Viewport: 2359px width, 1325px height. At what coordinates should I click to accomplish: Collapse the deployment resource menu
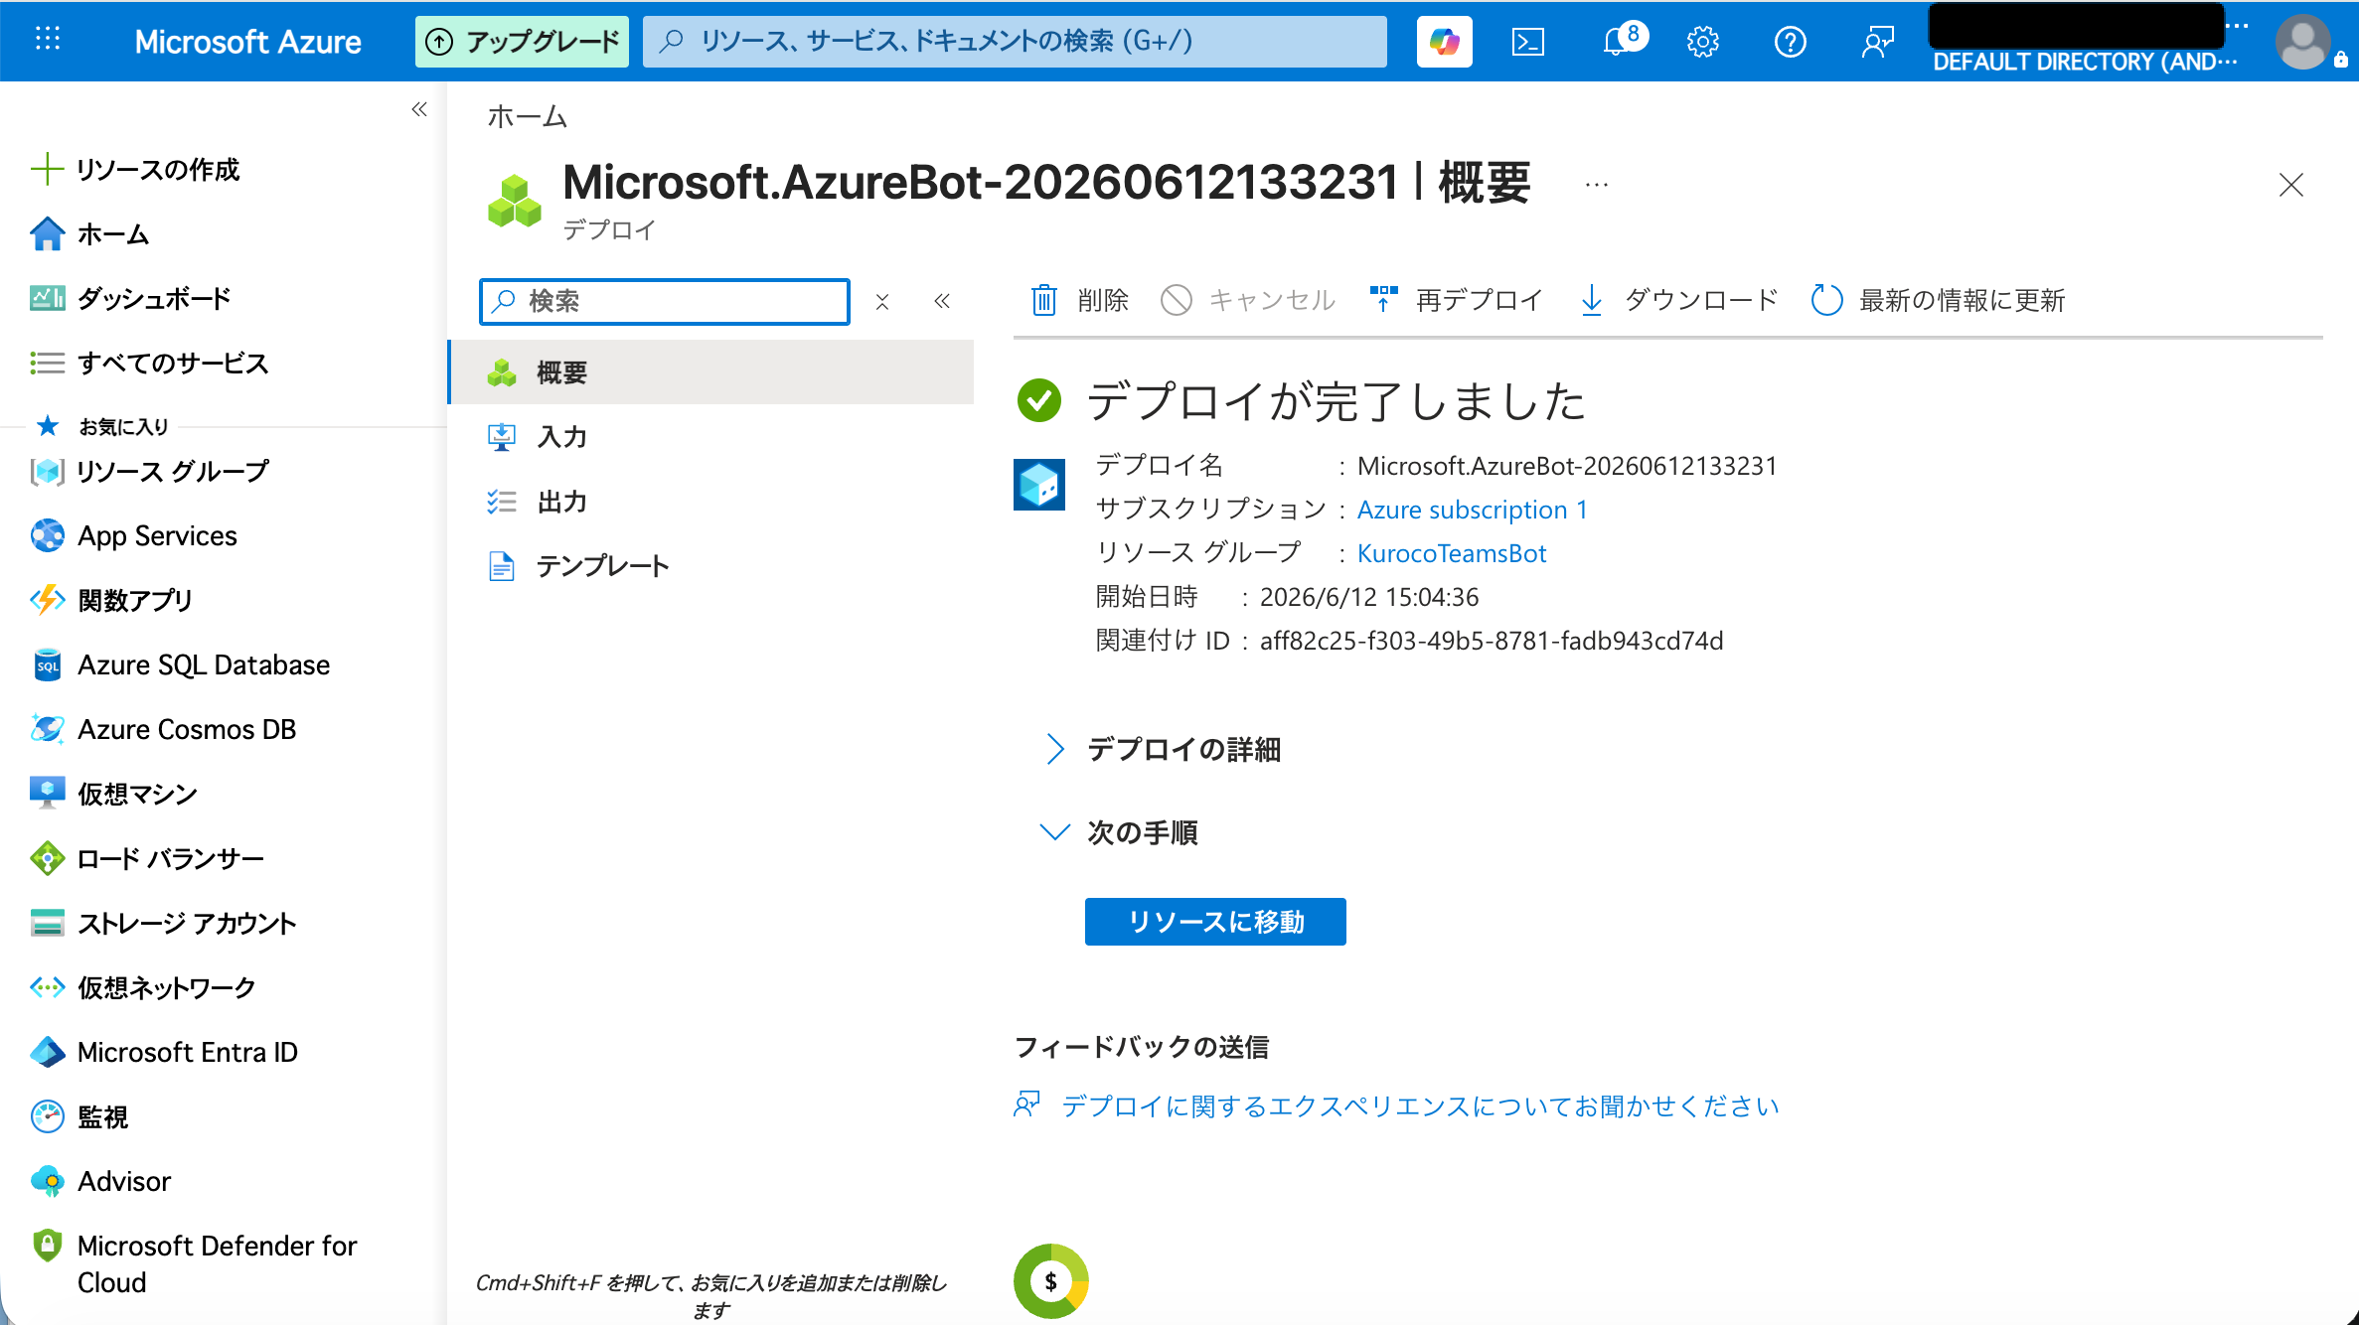coord(942,301)
